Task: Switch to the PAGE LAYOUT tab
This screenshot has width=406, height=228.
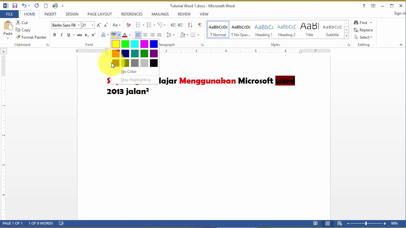Action: click(x=100, y=14)
